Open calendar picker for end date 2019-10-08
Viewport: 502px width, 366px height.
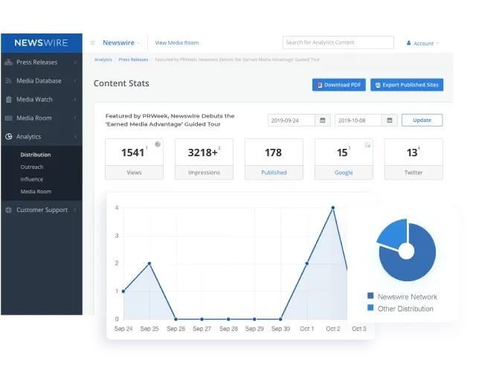390,121
